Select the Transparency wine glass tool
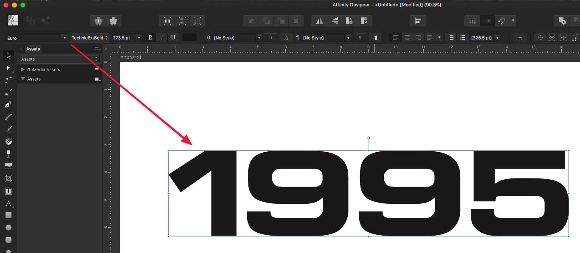The image size is (580, 253). click(x=8, y=154)
